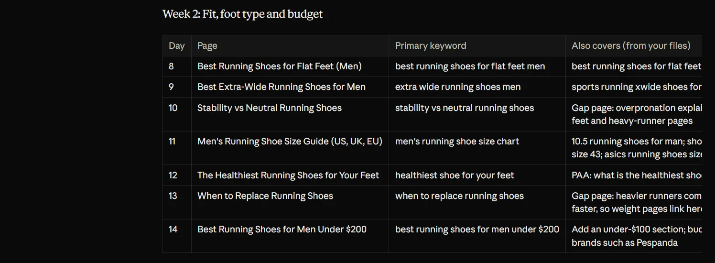Screen dimensions: 715x263
Task: Click 'Gap page: overpronation' also-covers cell
Action: 634,114
